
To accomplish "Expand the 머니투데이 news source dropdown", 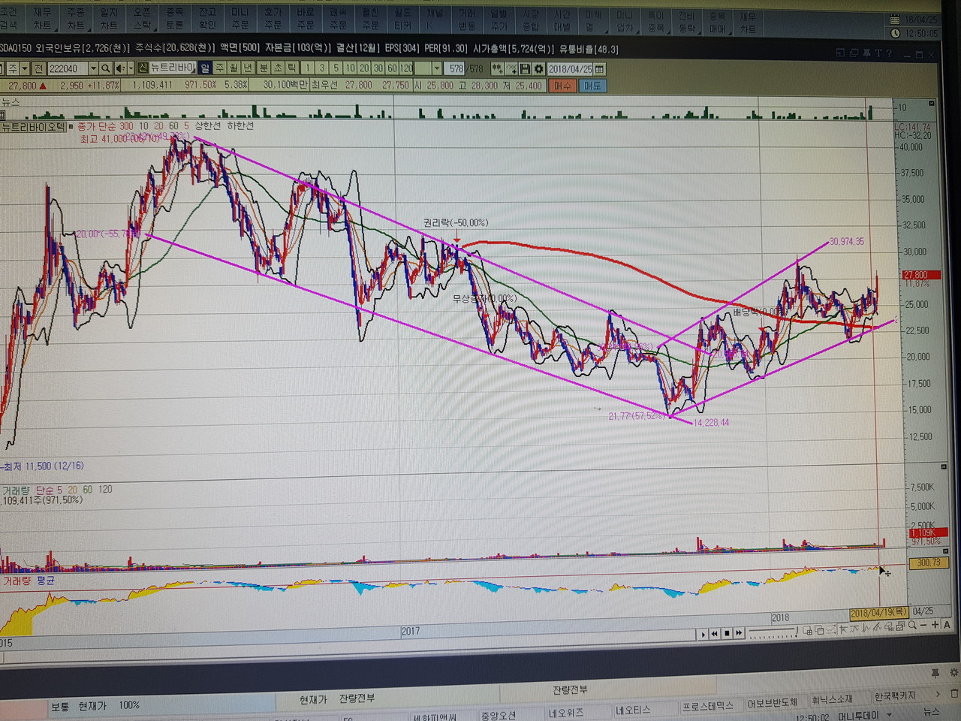I will pyautogui.click(x=890, y=715).
